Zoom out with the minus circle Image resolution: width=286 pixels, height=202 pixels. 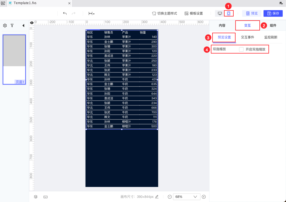(x=170, y=197)
